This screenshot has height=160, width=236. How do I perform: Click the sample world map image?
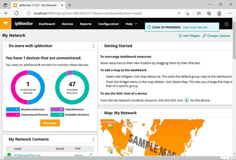(153, 137)
